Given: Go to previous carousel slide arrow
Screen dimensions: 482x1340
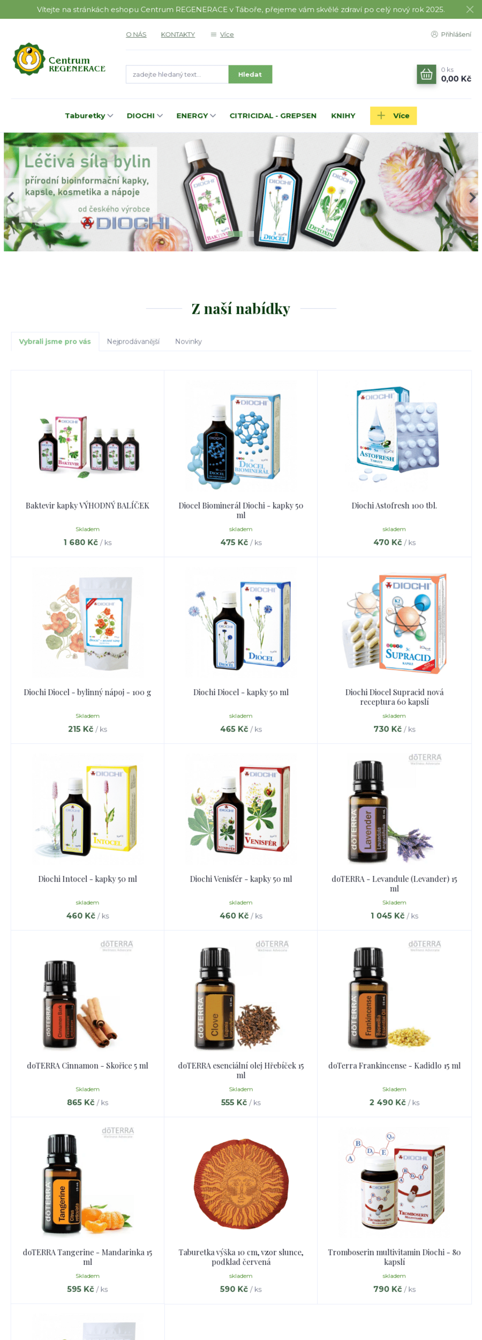Looking at the screenshot, I should [11, 197].
